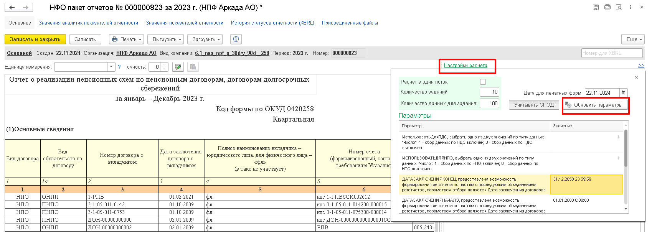This screenshot has height=232, width=652.
Task: Open the three-dot more options menu
Action: coord(630,7)
